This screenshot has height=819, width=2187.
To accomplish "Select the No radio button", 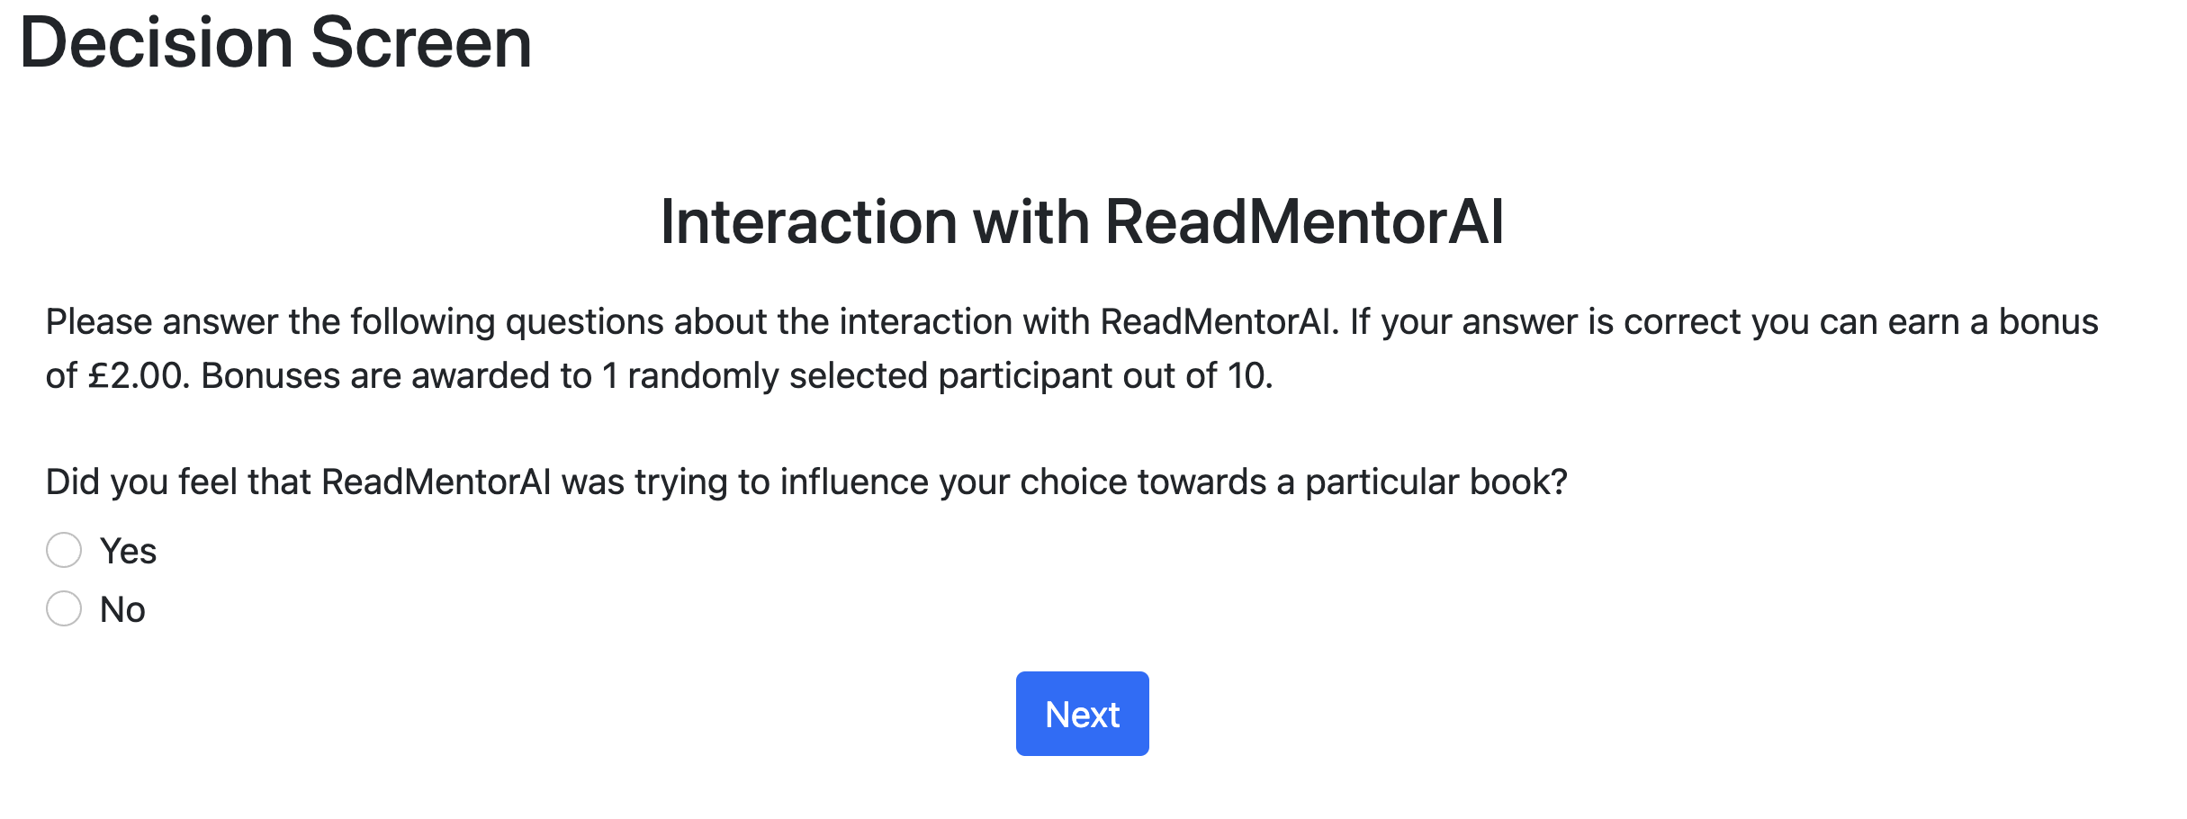I will click(64, 608).
